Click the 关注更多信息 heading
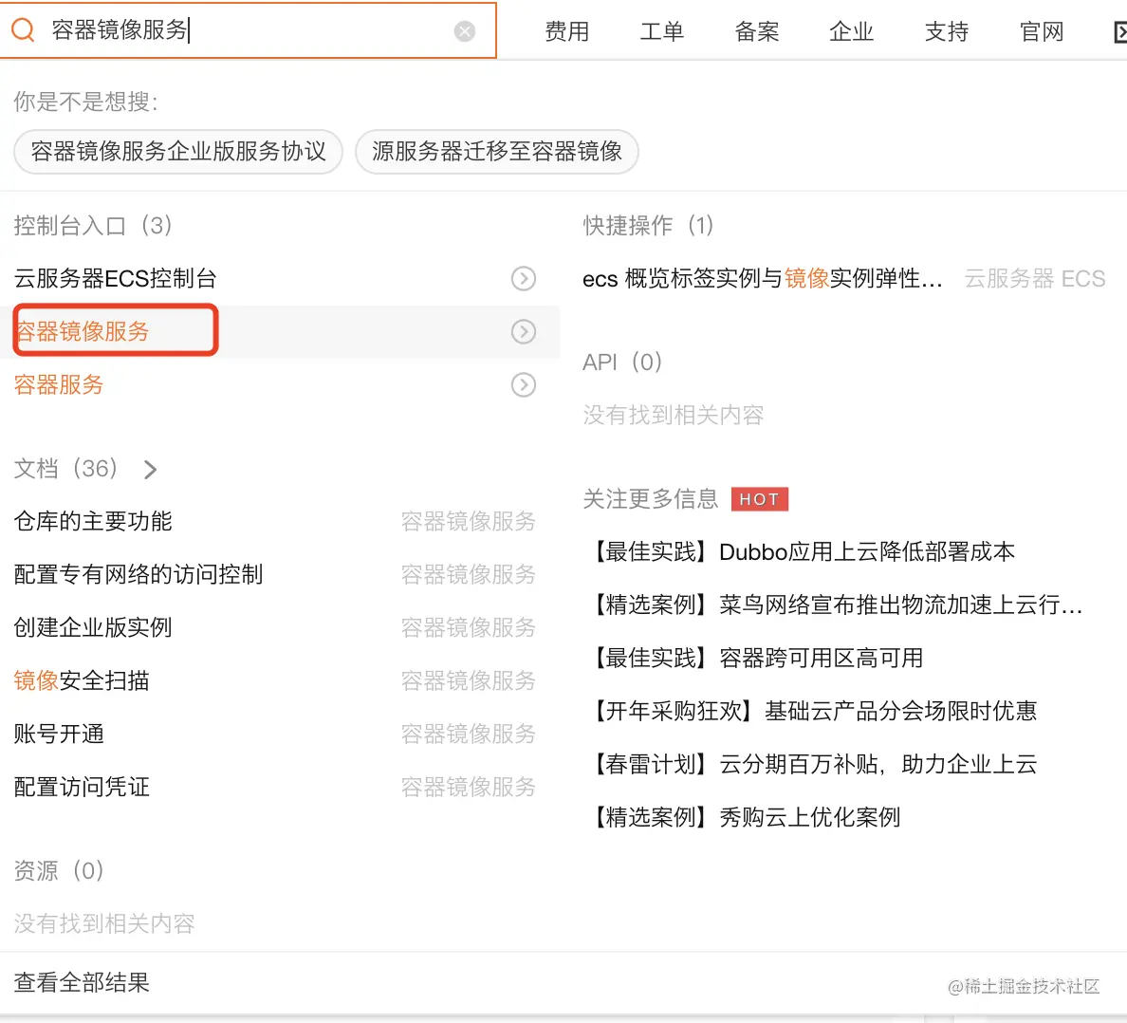The width and height of the screenshot is (1127, 1023). (x=650, y=499)
